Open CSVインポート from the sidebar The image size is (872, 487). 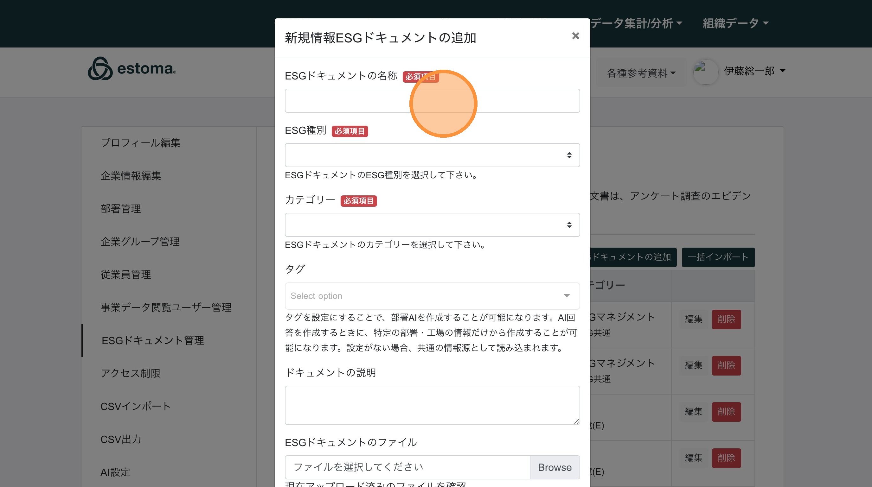135,406
